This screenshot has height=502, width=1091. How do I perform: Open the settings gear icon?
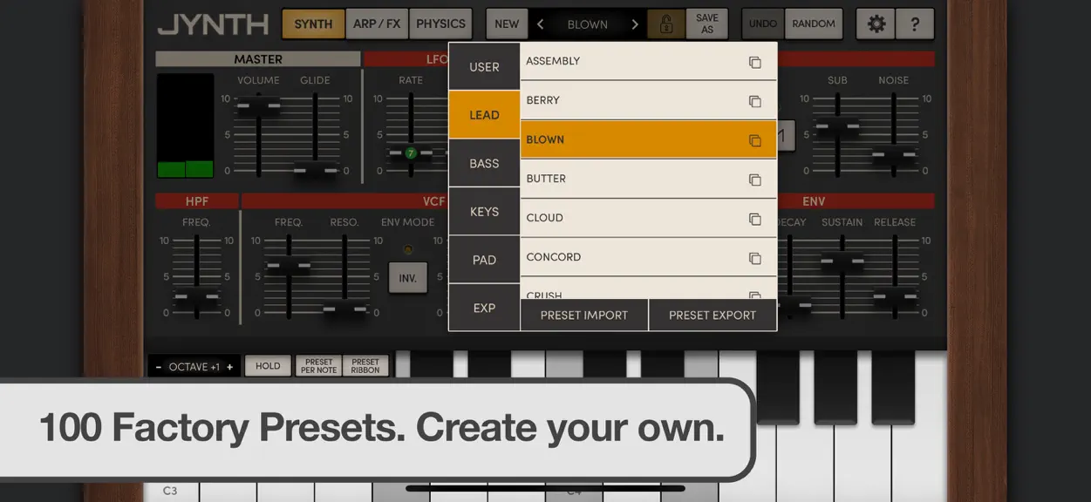(x=876, y=24)
